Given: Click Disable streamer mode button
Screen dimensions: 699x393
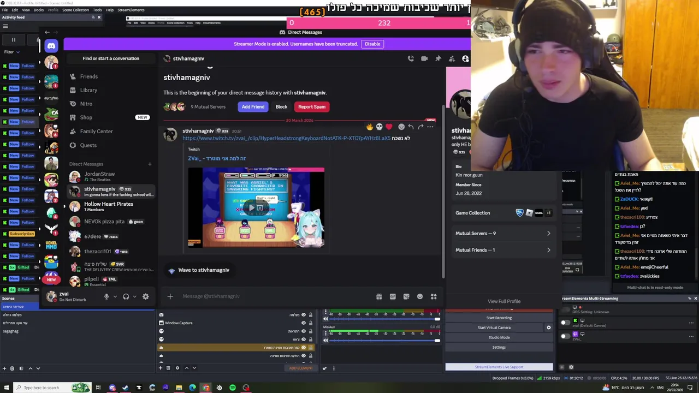Looking at the screenshot, I should (x=372, y=44).
